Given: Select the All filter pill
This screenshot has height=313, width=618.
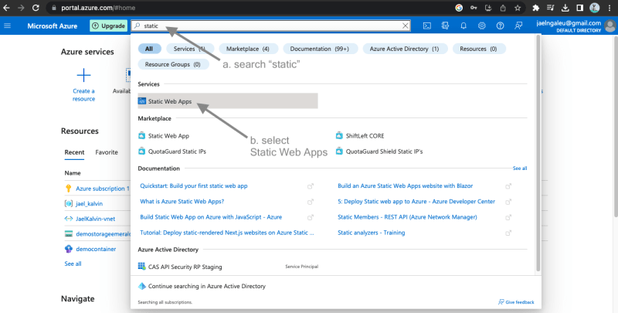Looking at the screenshot, I should 149,49.
